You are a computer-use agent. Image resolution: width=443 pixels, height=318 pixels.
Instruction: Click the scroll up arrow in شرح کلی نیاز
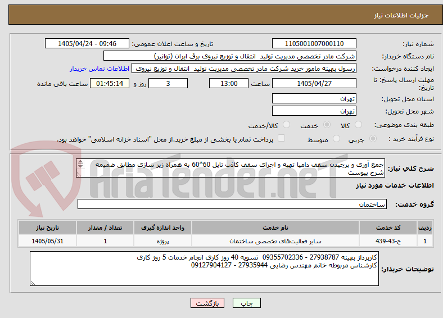80,162
